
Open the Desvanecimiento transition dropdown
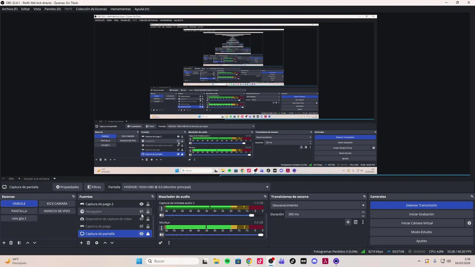tap(318, 205)
